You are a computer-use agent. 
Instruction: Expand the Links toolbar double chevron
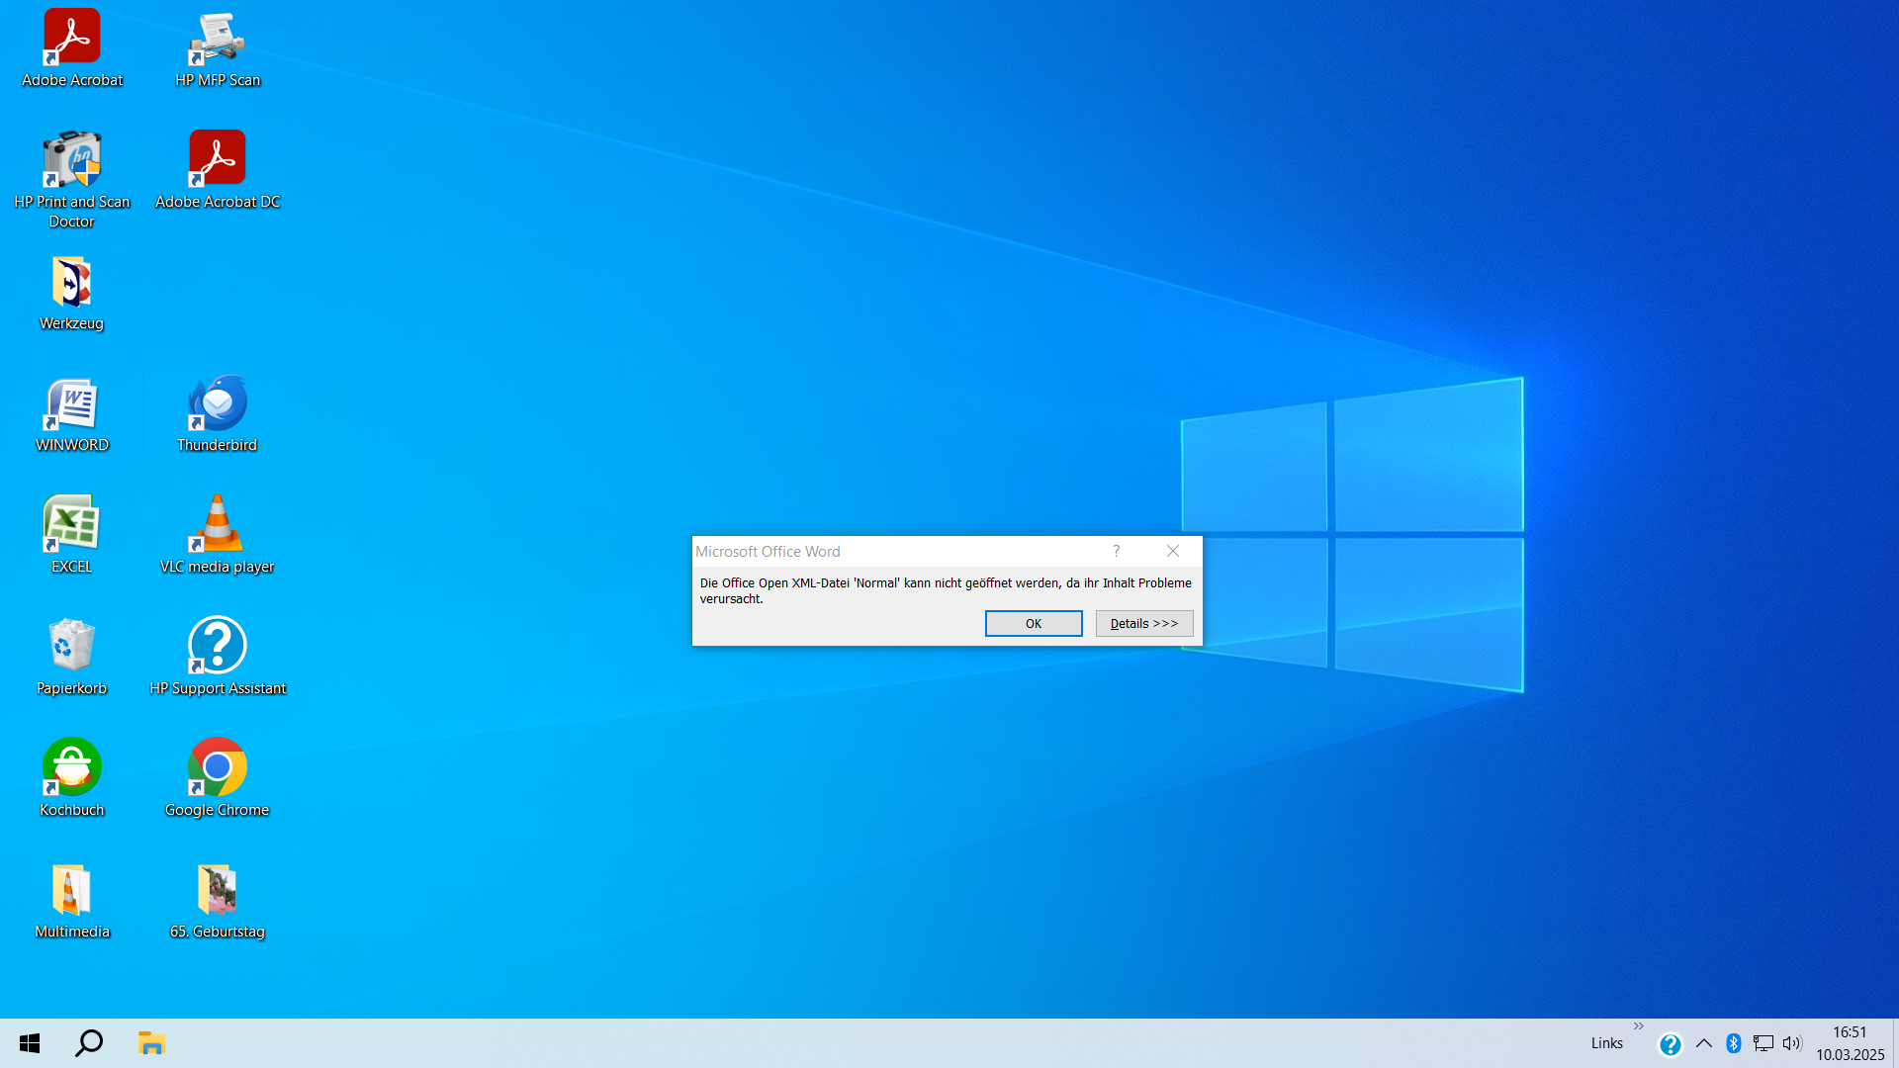point(1638,1026)
